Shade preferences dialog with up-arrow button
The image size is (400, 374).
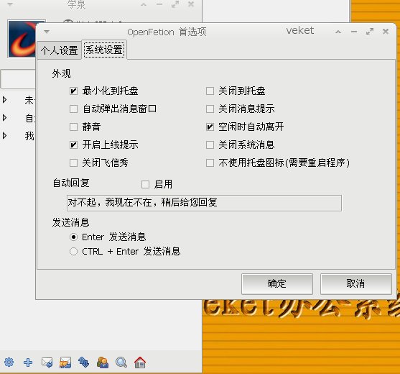point(338,32)
